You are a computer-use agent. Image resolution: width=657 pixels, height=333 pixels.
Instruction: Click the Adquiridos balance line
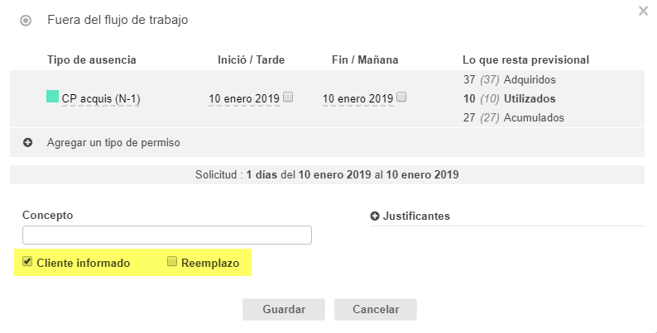click(x=509, y=80)
